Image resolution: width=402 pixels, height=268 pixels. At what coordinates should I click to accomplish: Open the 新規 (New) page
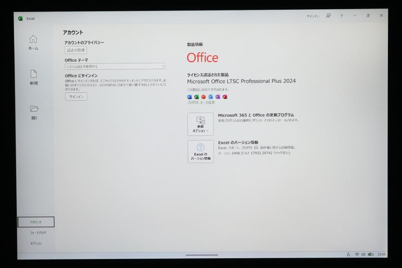point(33,78)
